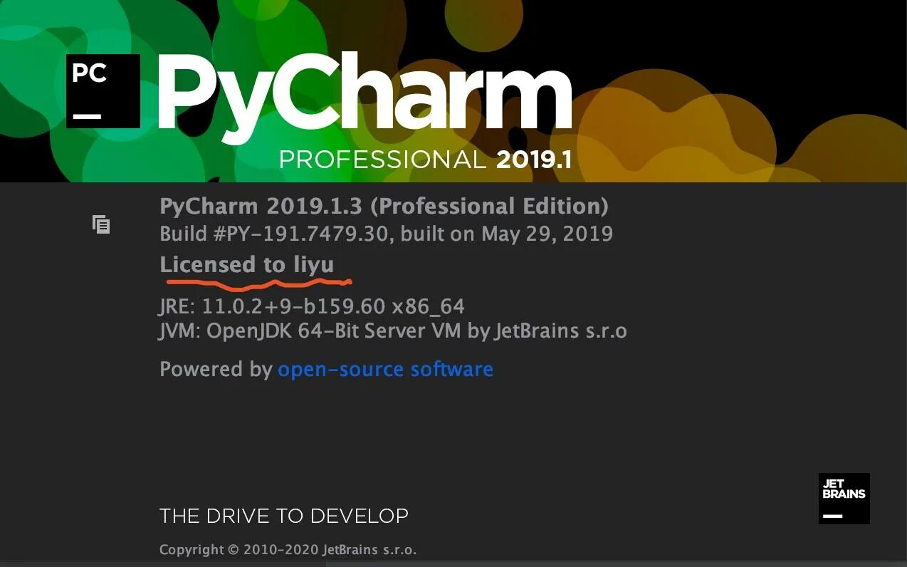The width and height of the screenshot is (907, 567).
Task: Open the open-source software link
Action: (x=385, y=369)
